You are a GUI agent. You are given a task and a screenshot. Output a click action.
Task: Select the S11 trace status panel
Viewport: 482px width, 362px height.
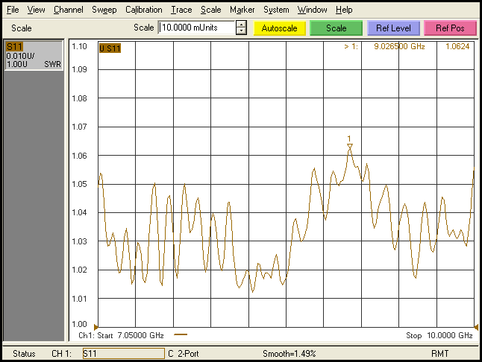(34, 55)
